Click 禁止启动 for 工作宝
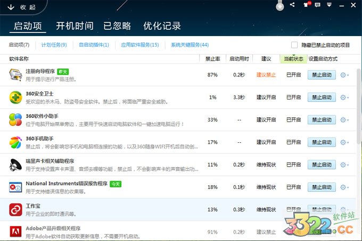This screenshot has height=241, width=362. click(x=322, y=209)
